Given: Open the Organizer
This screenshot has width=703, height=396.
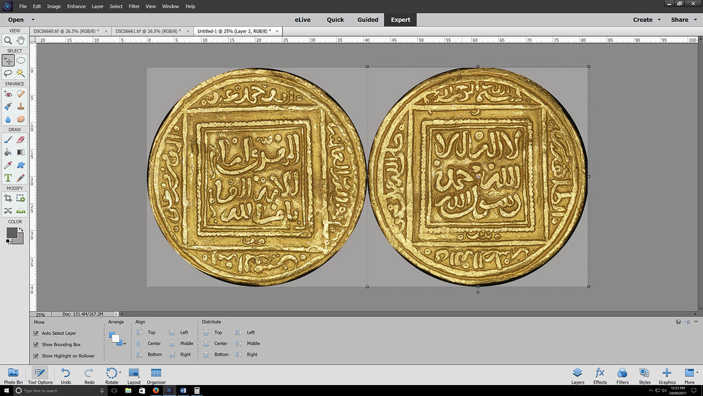Looking at the screenshot, I should pos(156,375).
